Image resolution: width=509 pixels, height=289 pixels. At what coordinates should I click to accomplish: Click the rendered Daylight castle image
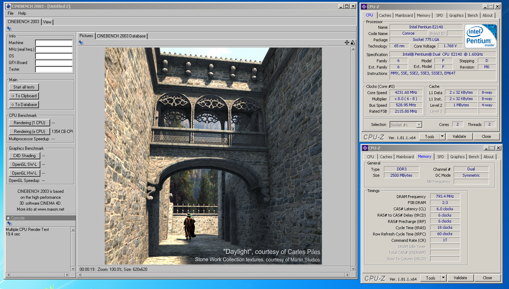213,156
